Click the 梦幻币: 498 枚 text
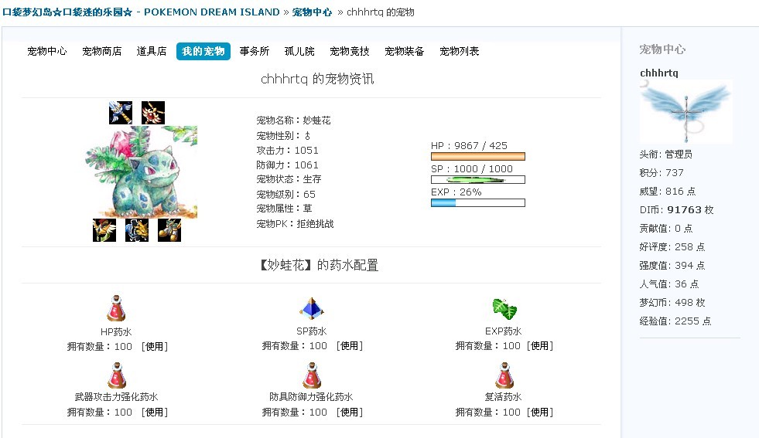The height and width of the screenshot is (438, 759). (672, 303)
